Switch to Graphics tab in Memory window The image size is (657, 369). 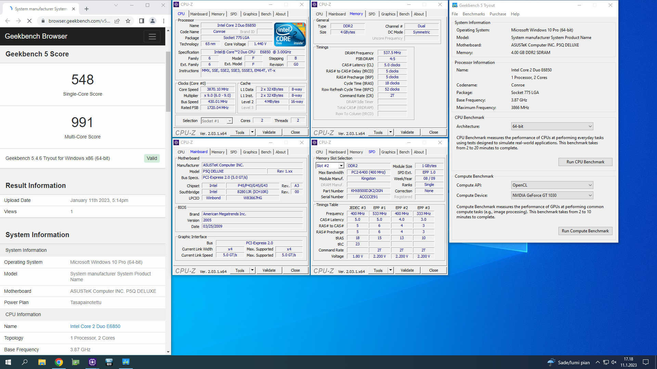coord(388,14)
